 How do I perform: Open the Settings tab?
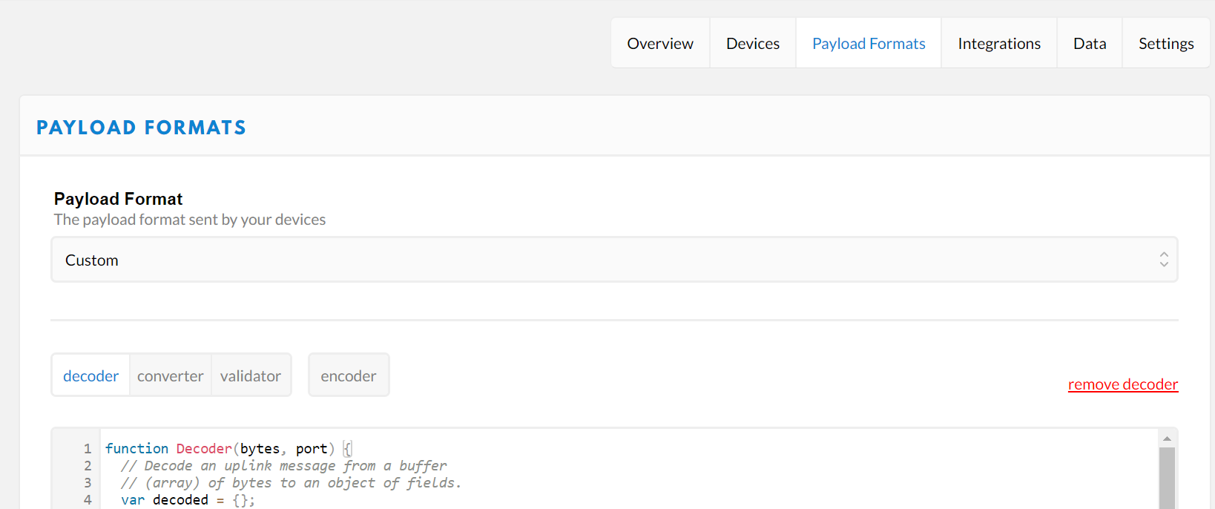point(1165,44)
